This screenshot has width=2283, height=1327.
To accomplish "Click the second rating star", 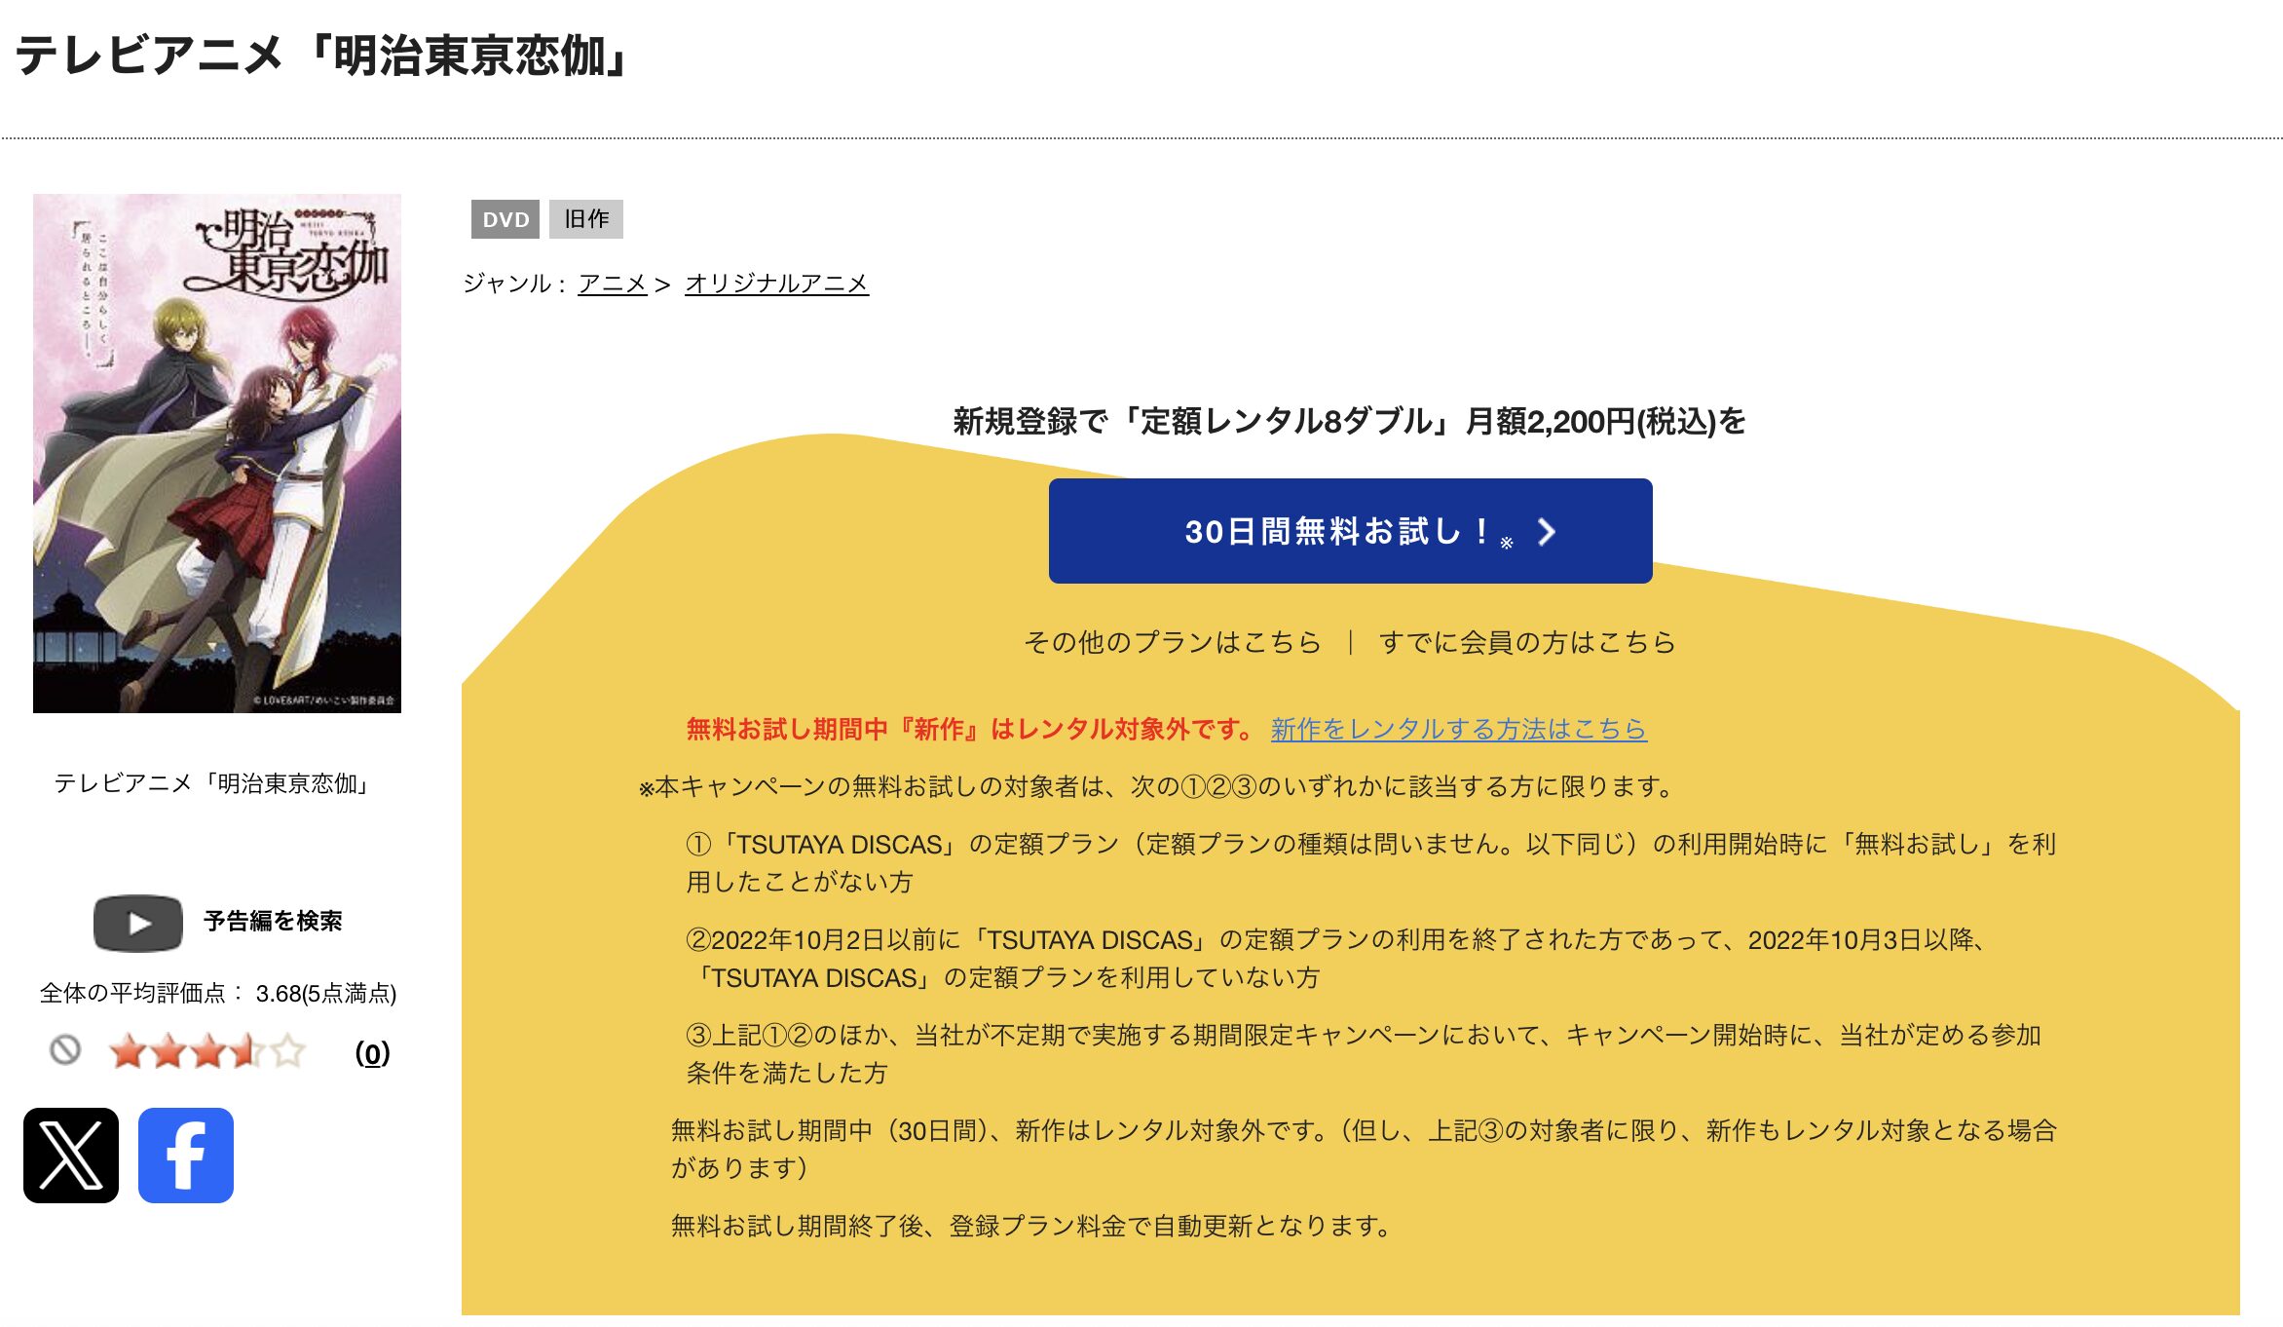I will [168, 1051].
